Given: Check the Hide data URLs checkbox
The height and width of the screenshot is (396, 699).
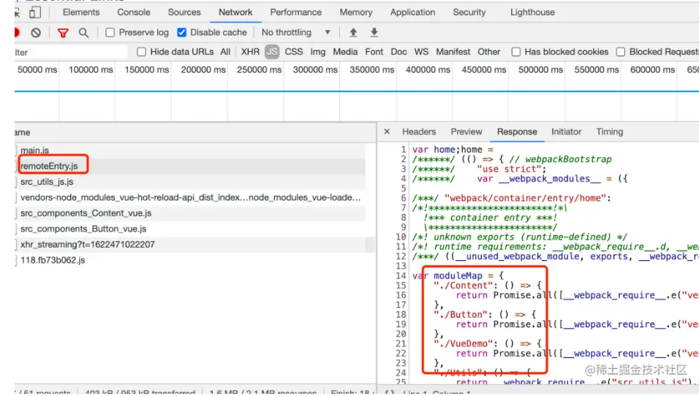Looking at the screenshot, I should point(142,52).
